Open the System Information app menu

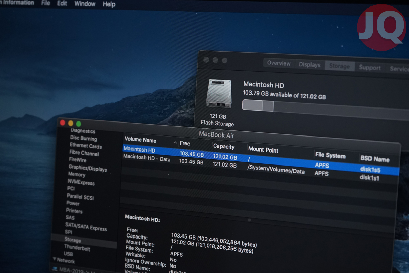(17, 3)
